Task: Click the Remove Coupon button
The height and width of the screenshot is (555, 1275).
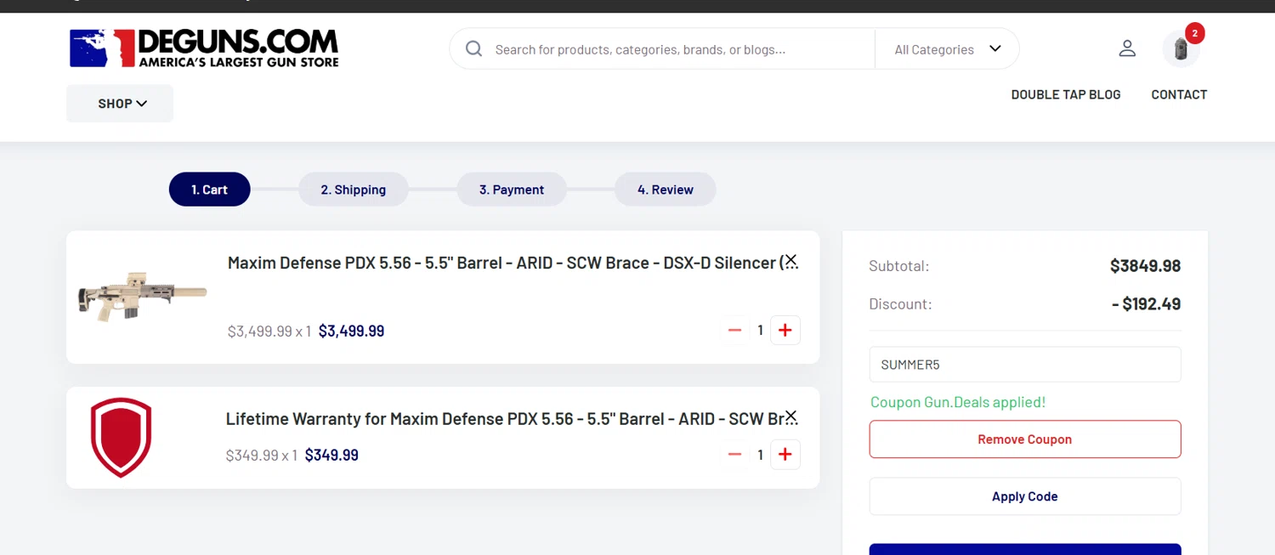Action: 1025,439
